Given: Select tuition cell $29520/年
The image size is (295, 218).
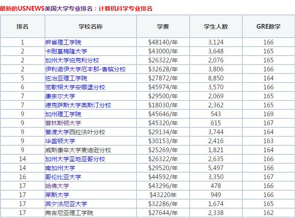Looking at the screenshot, I should point(163,168).
